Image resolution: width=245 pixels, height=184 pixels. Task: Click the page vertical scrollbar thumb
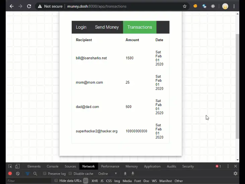238,86
